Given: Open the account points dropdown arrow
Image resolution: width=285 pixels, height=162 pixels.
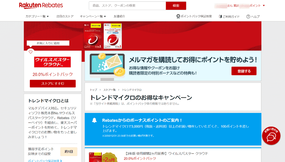Looking at the screenshot, I should (264, 6).
